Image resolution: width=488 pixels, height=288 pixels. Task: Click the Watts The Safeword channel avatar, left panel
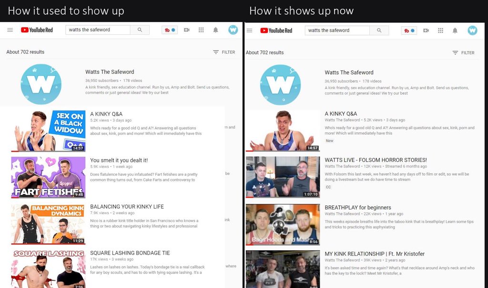[x=41, y=84]
